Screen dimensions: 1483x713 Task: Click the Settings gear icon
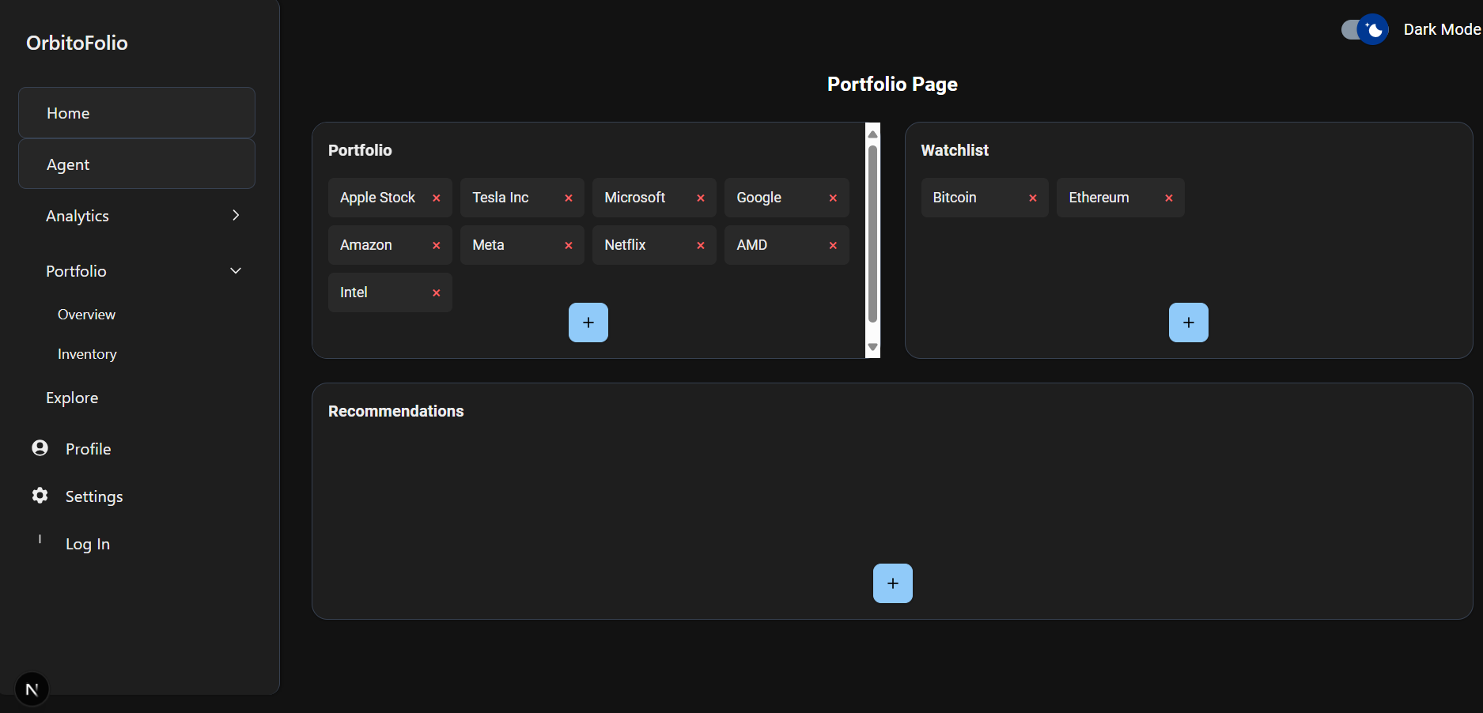pos(40,496)
